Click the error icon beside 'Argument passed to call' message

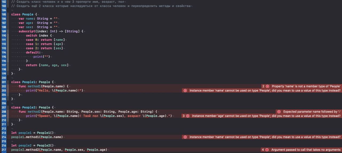pyautogui.click(x=267, y=150)
